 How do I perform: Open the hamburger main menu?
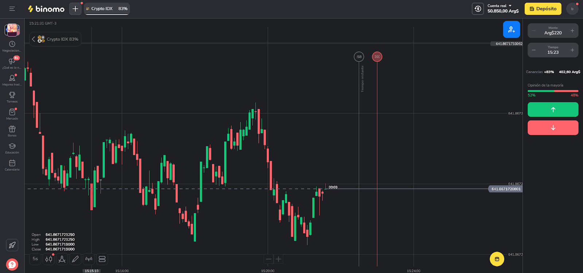tap(12, 9)
